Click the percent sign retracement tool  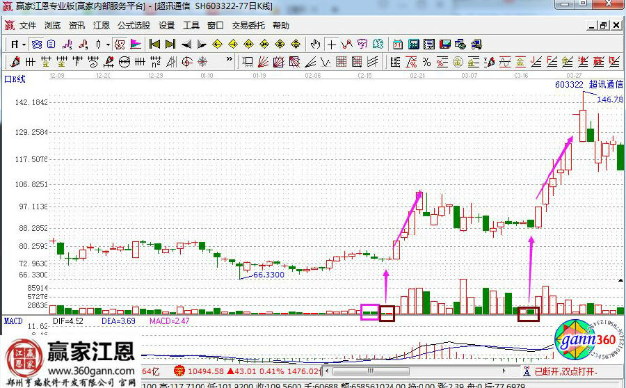pyautogui.click(x=426, y=62)
